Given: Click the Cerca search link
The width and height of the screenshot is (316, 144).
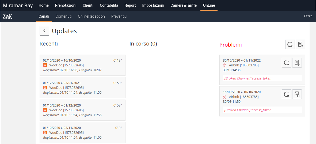Looking at the screenshot, I should click(x=308, y=16).
